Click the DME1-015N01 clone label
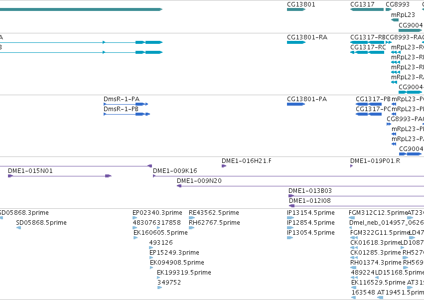Viewport: 424px width, 300px height. [x=30, y=171]
